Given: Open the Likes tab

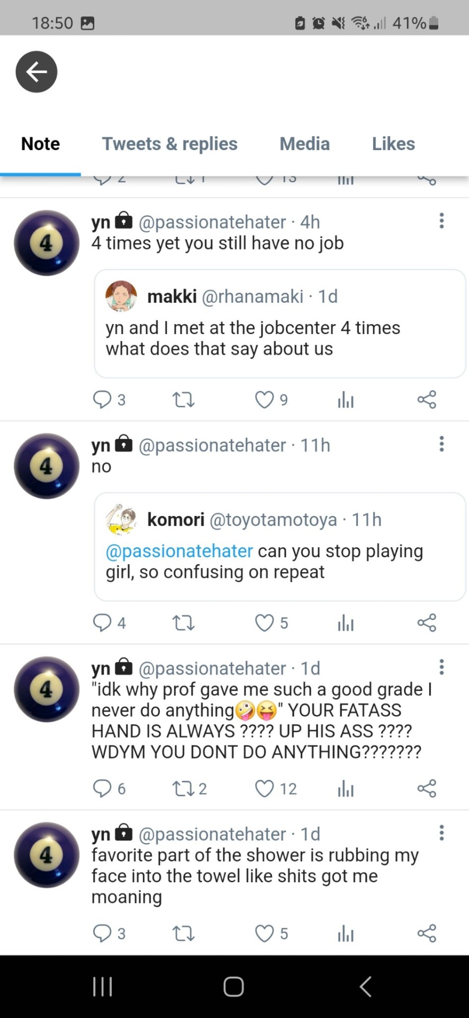Looking at the screenshot, I should (x=393, y=144).
